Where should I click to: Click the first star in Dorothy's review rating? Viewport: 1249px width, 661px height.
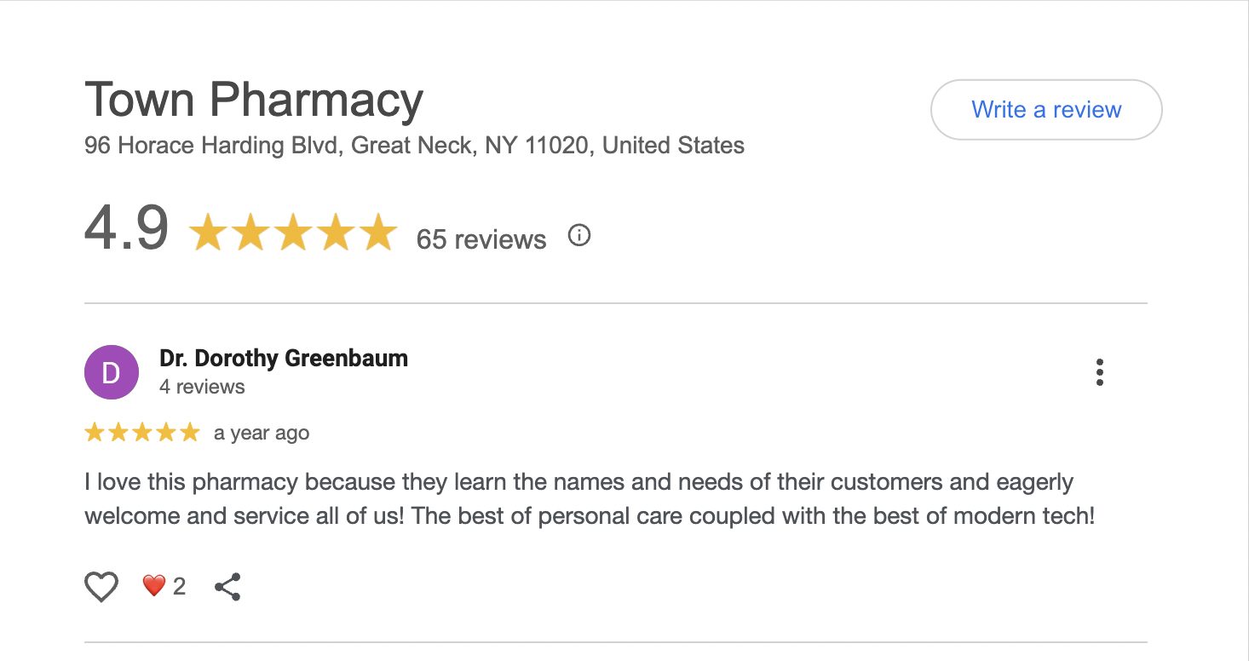95,433
